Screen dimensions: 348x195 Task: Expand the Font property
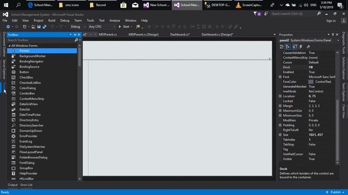(x=280, y=77)
